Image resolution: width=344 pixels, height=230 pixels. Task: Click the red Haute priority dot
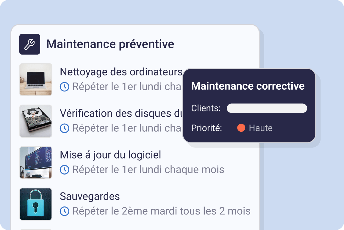pyautogui.click(x=241, y=128)
